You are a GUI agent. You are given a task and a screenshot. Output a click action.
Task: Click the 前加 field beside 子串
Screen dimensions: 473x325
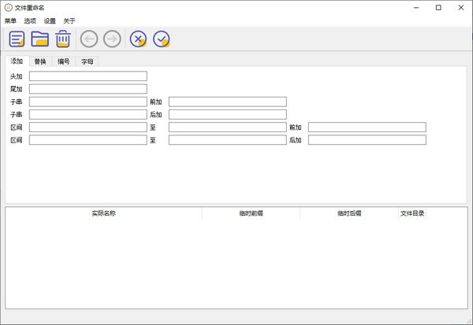pyautogui.click(x=227, y=102)
